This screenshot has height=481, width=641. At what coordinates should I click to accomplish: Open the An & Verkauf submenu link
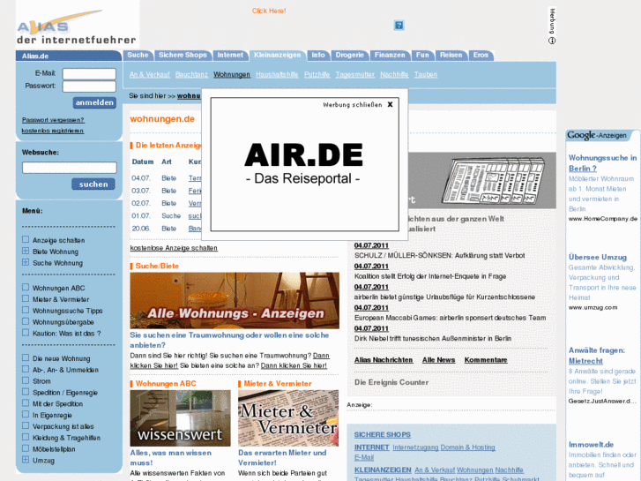(x=150, y=74)
